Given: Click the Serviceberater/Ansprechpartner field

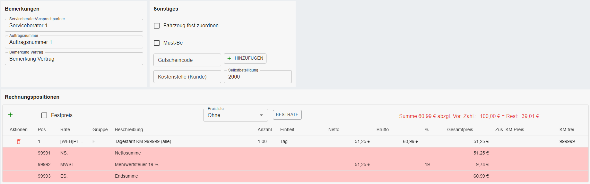Looking at the screenshot, I should (74, 26).
